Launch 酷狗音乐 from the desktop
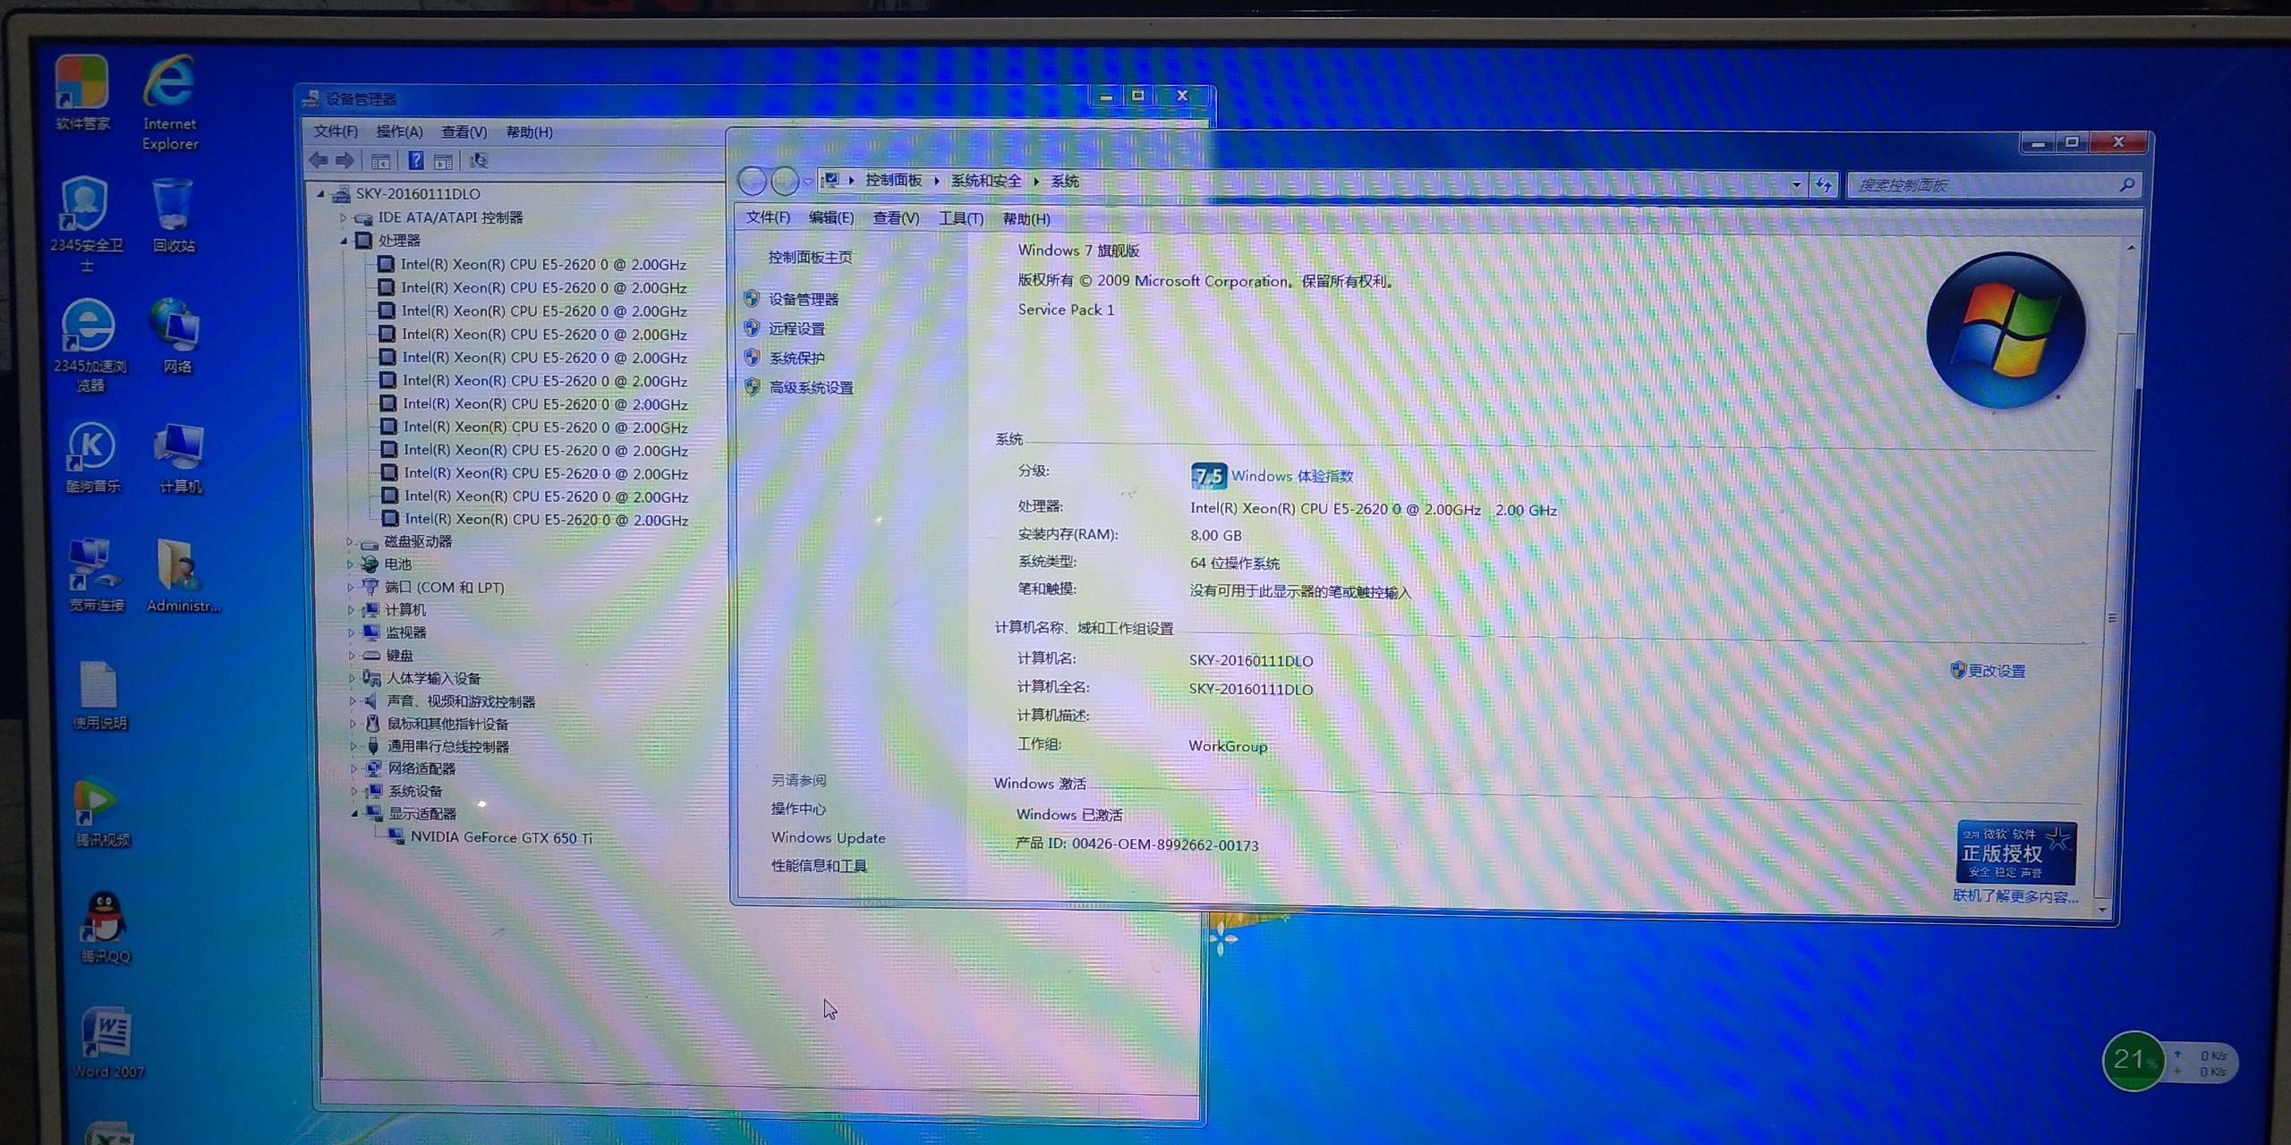 [93, 456]
